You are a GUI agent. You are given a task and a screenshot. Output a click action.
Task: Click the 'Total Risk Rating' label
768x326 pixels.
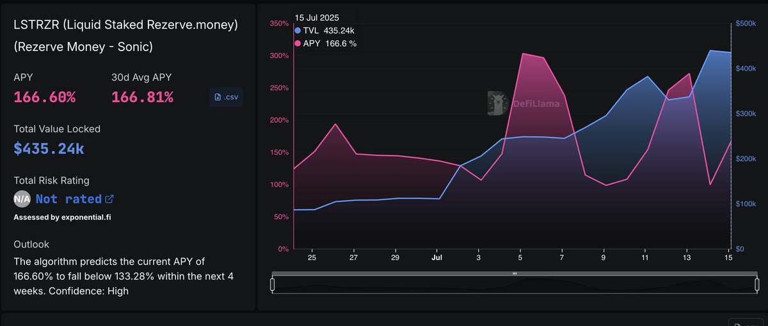pos(52,180)
